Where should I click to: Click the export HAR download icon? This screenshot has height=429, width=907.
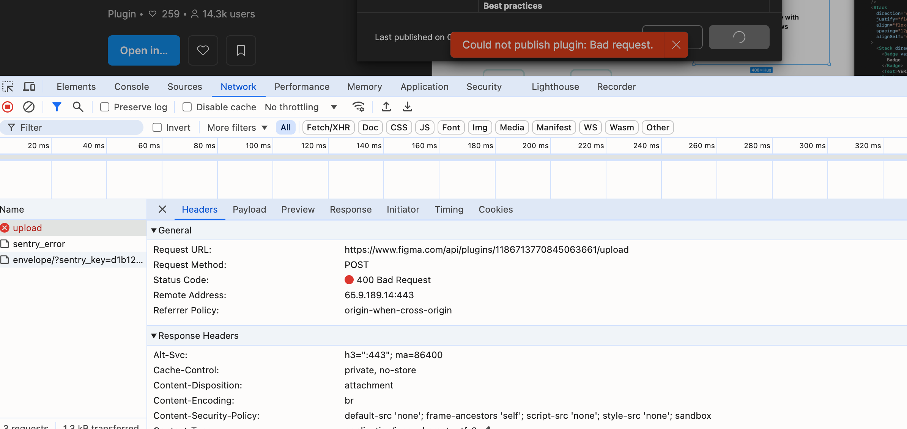click(x=408, y=107)
